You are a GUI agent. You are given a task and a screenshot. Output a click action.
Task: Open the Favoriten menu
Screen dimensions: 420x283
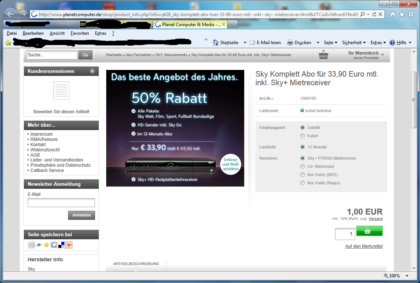tap(80, 33)
